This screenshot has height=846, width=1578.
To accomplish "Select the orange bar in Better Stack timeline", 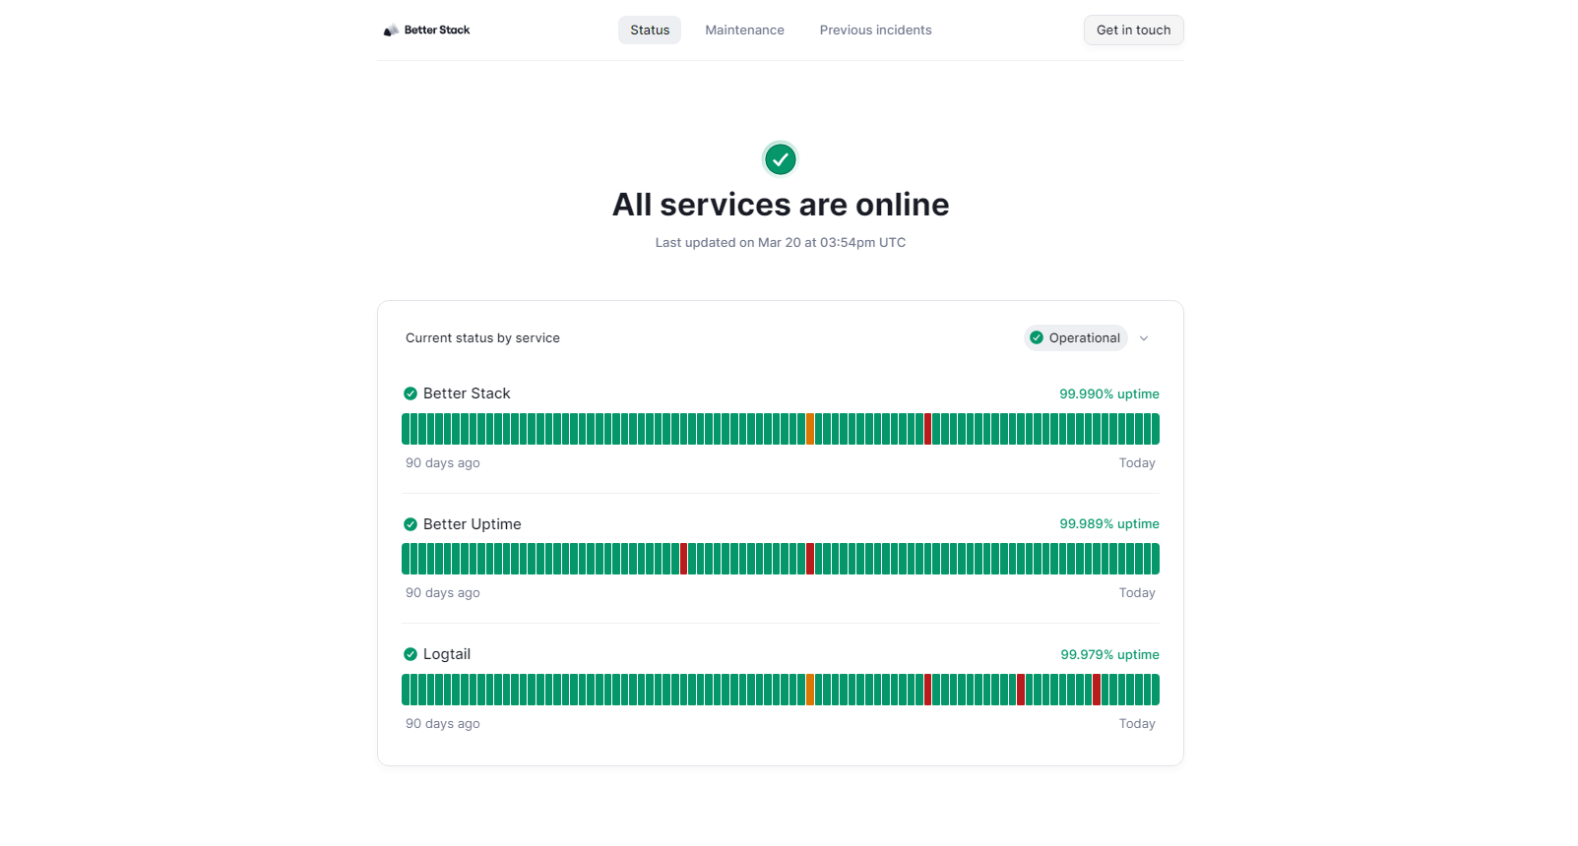I will click(810, 429).
